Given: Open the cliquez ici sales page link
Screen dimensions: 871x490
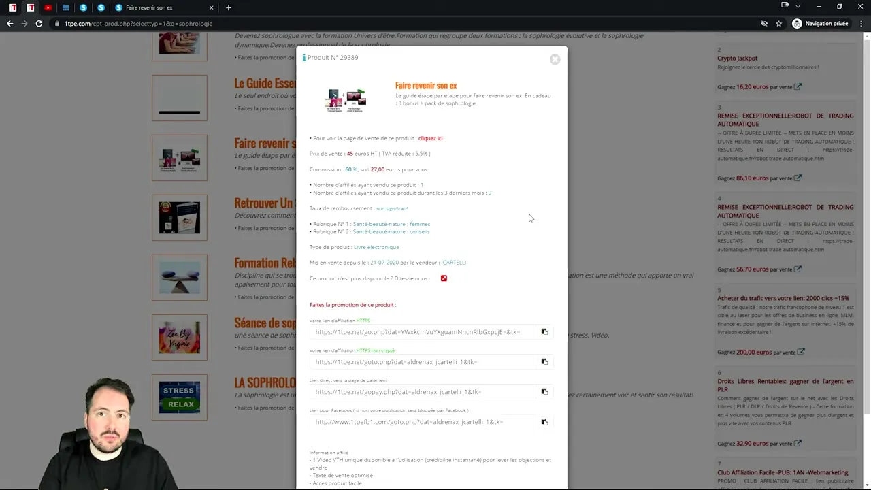Looking at the screenshot, I should pos(429,138).
